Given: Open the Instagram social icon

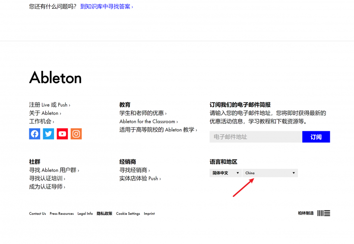Looking at the screenshot, I should [76, 134].
